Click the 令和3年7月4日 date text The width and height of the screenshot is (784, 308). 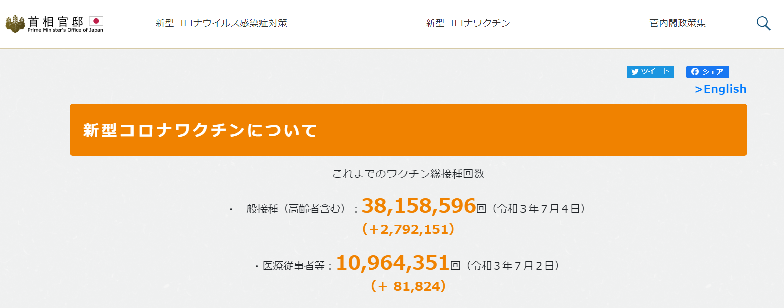[x=537, y=209]
